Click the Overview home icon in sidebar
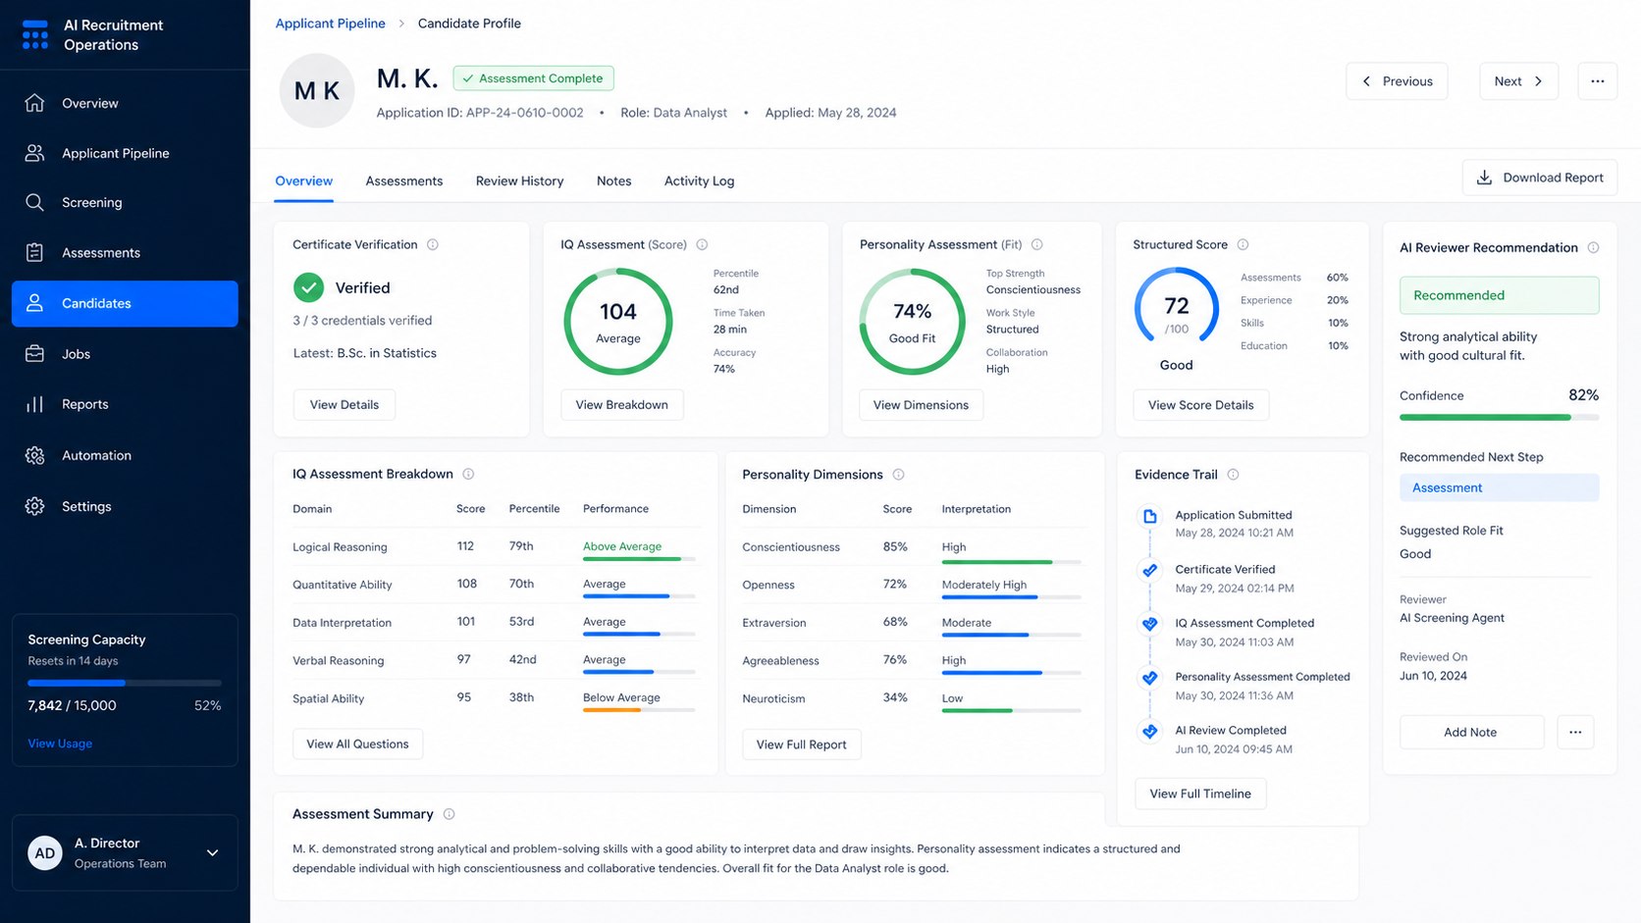1641x923 pixels. (34, 103)
